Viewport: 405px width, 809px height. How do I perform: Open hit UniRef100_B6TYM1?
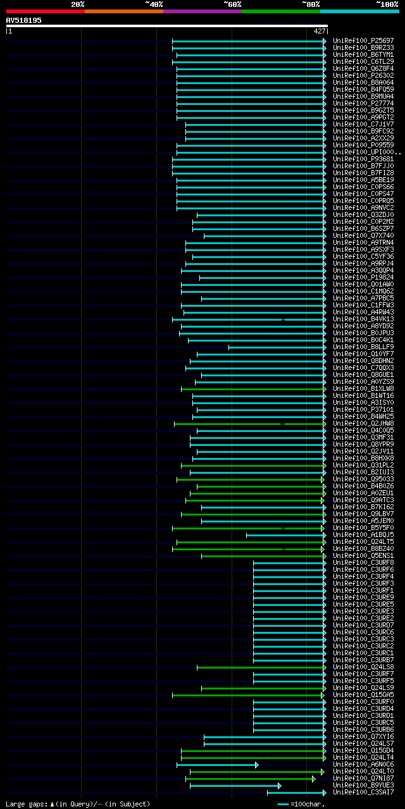(x=363, y=54)
